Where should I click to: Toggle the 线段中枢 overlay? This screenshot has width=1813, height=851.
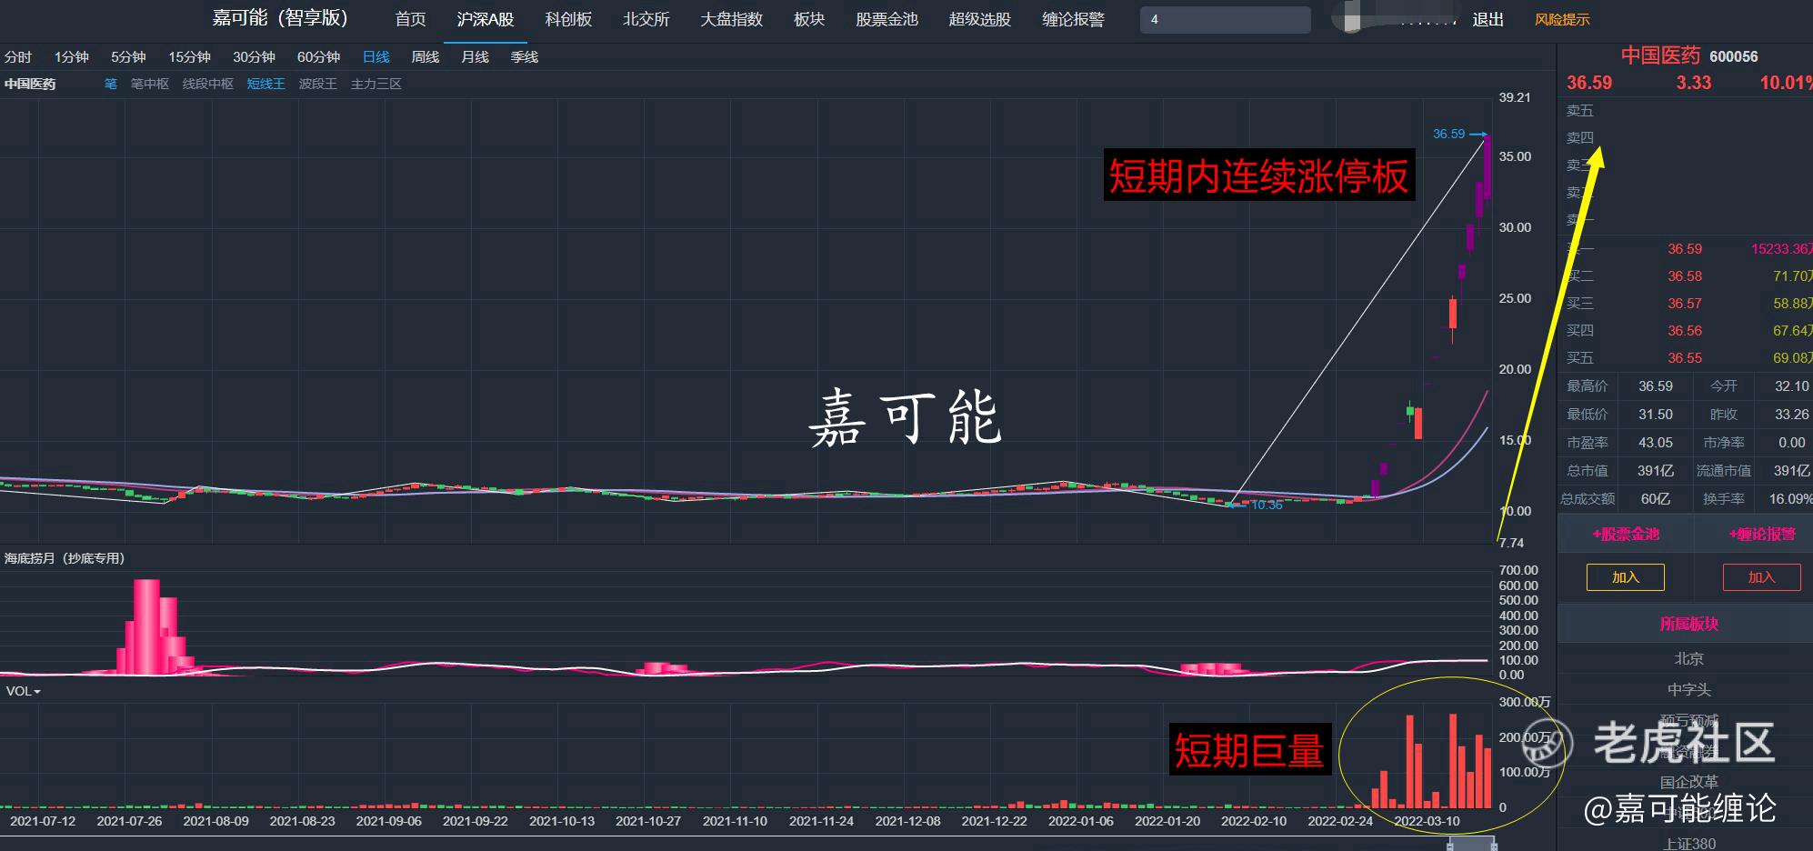(208, 84)
